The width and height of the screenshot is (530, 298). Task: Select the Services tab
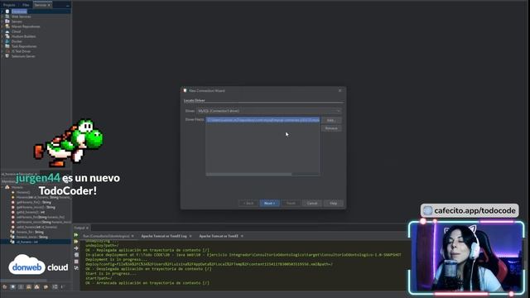tap(41, 5)
